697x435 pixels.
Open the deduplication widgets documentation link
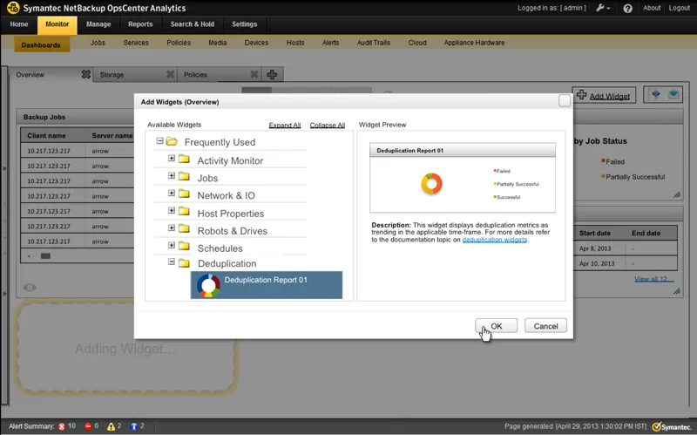[x=494, y=240]
